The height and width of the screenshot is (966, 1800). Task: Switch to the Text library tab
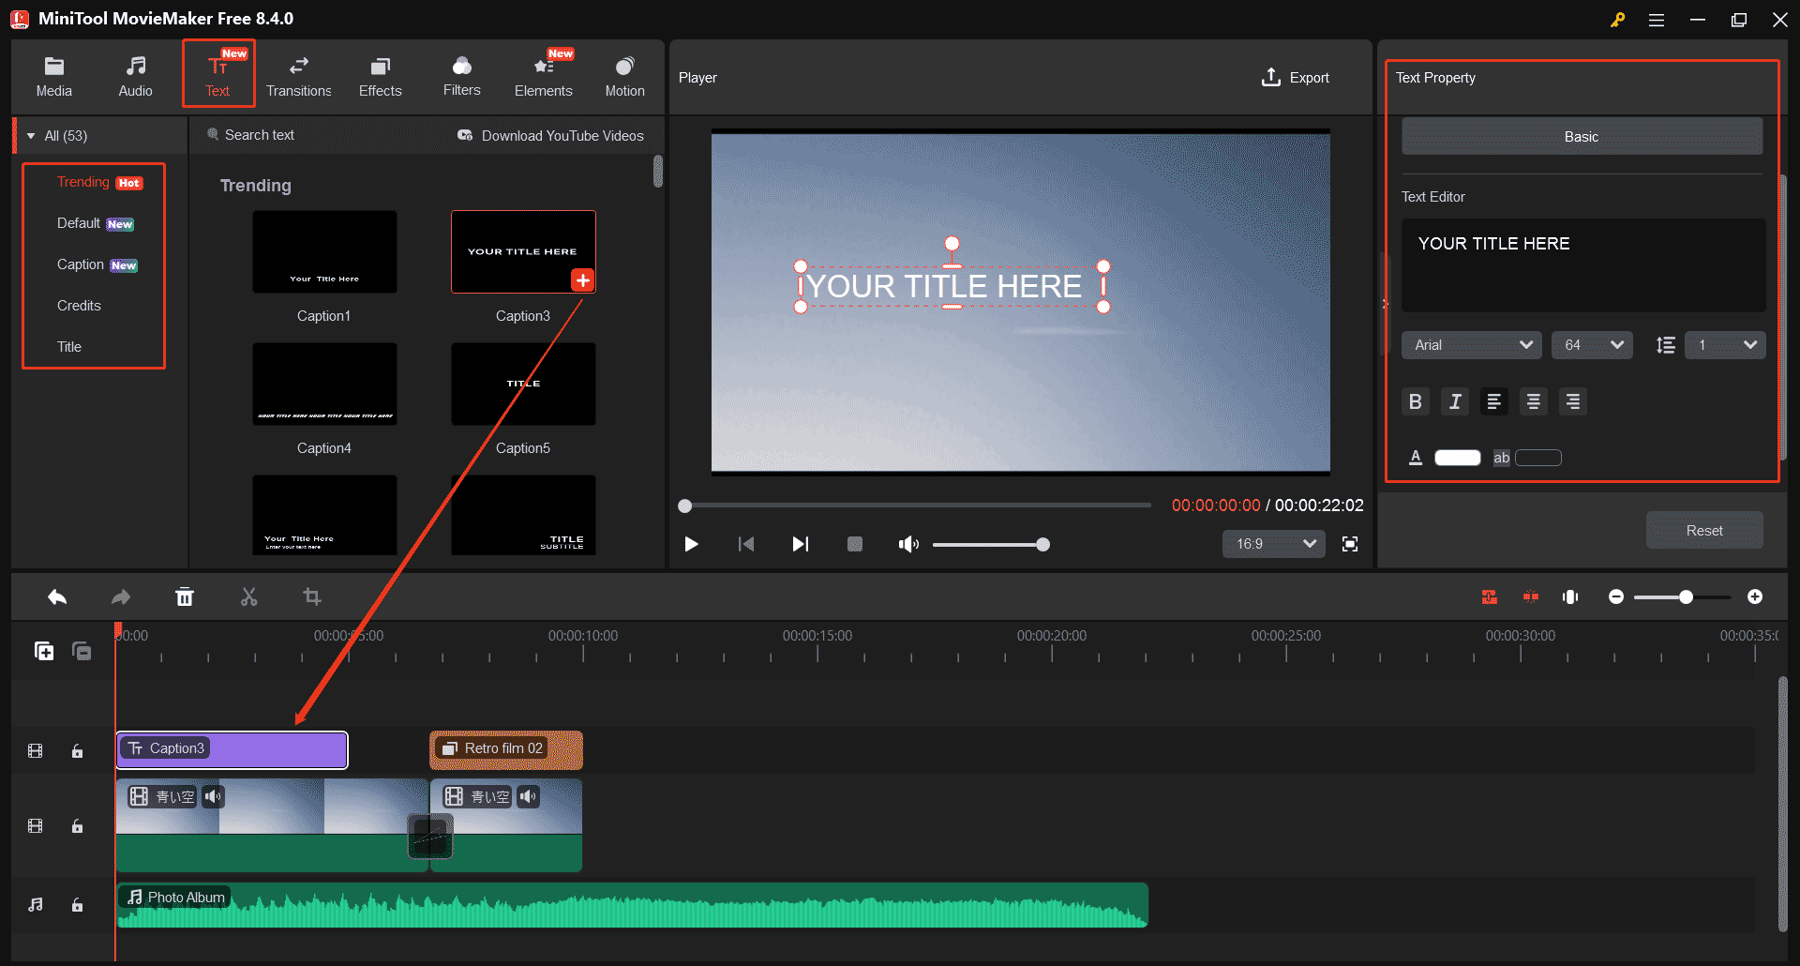pos(218,75)
